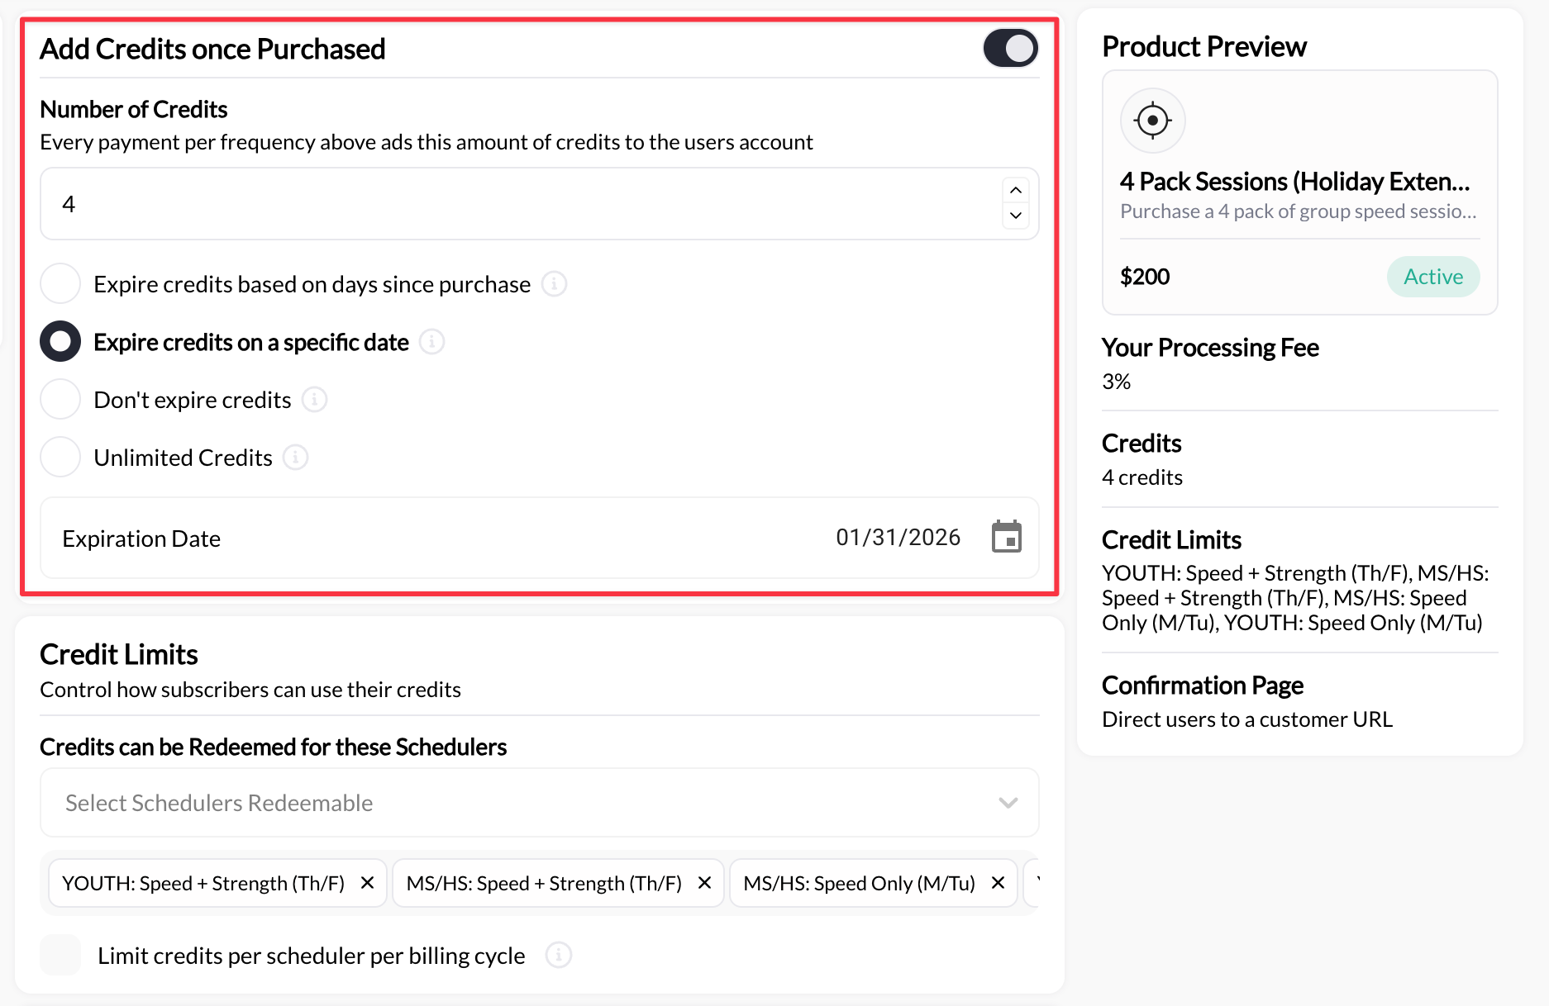Viewport: 1549px width, 1006px height.
Task: Open the Expiration Date calendar icon
Action: click(1007, 538)
